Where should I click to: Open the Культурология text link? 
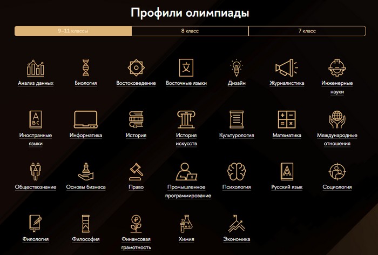pos(237,135)
